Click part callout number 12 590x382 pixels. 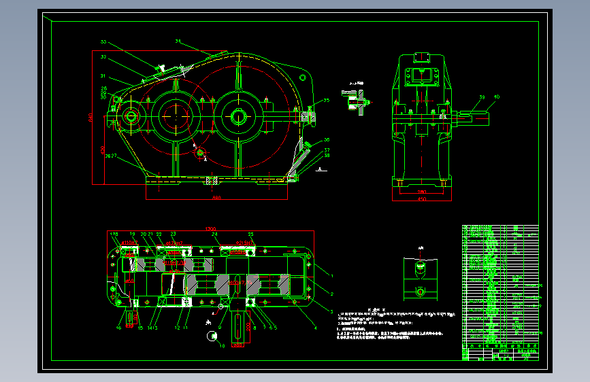click(x=177, y=328)
